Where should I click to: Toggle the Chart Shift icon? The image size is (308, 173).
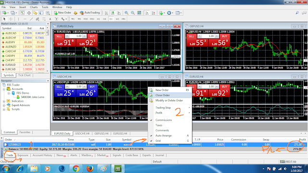(154, 13)
